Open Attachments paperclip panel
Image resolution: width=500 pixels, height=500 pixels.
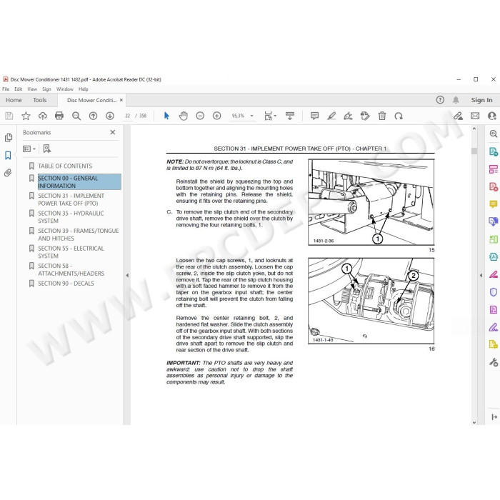8,173
